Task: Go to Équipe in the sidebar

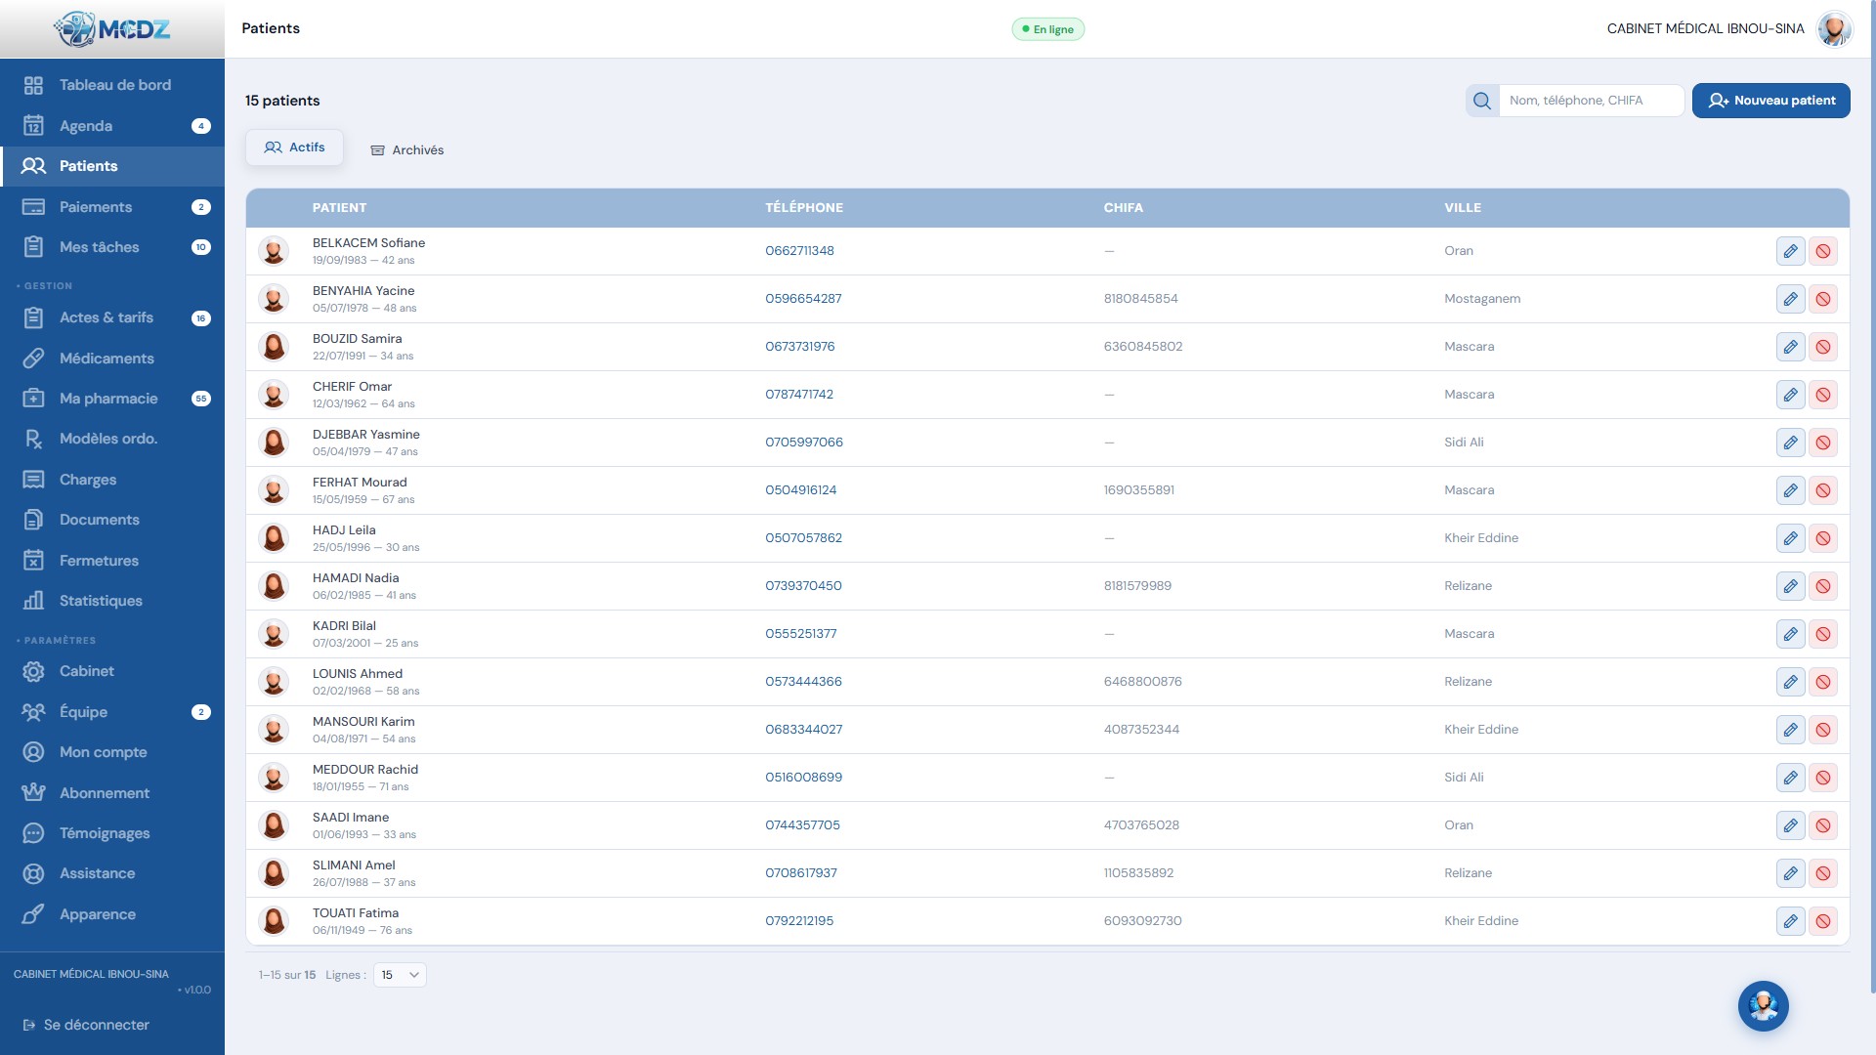Action: (112, 712)
